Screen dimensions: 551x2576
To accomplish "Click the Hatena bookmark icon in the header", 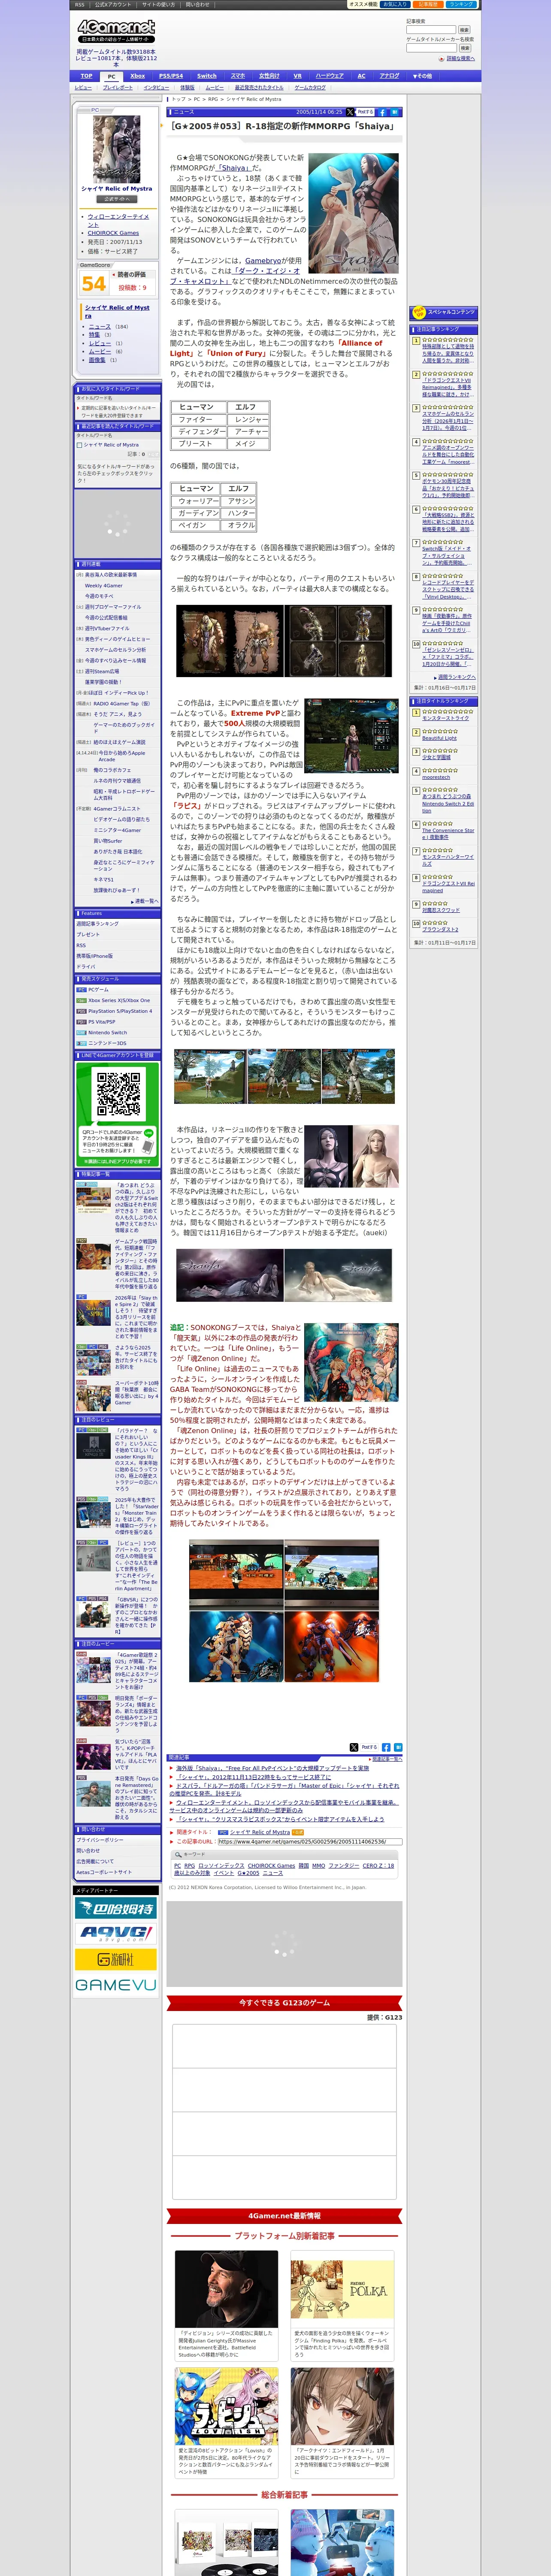I will [394, 112].
